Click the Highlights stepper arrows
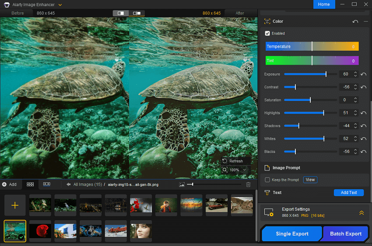 (355, 113)
